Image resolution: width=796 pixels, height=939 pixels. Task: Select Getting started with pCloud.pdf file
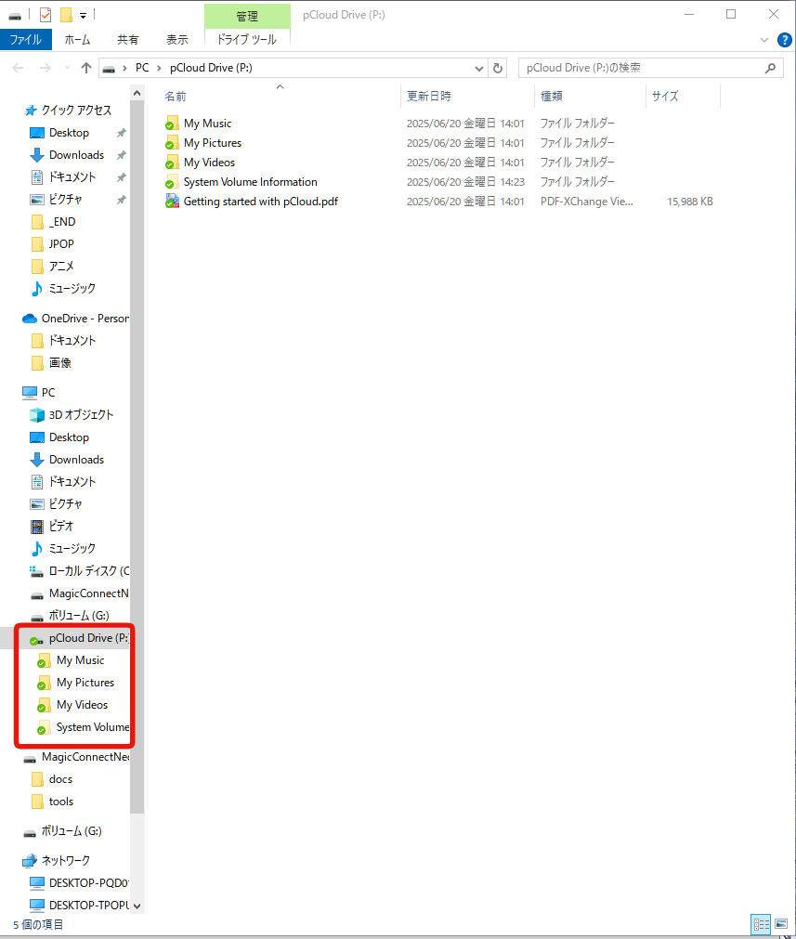pos(261,202)
